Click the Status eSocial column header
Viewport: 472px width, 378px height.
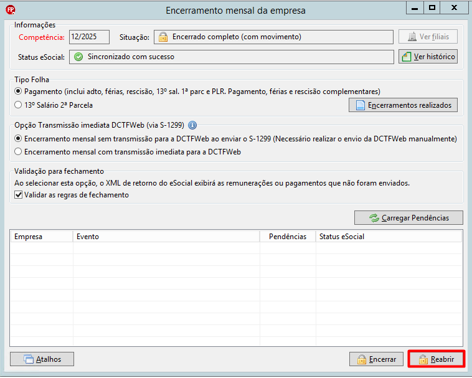click(389, 237)
